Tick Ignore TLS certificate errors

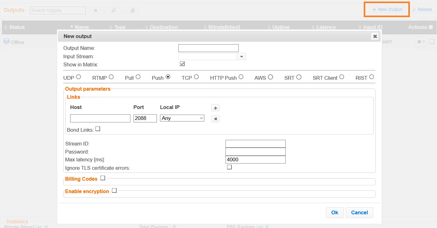coord(229,167)
